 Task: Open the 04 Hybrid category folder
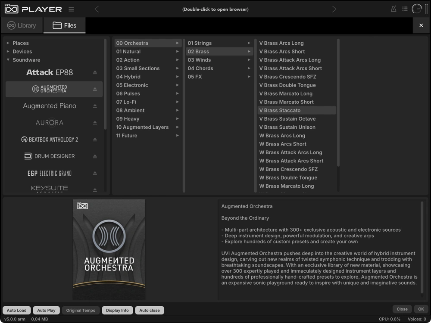tap(148, 77)
